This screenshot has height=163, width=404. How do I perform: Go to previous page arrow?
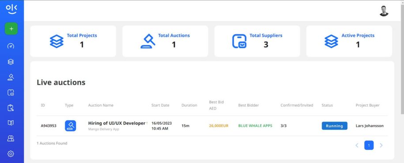click(357, 145)
